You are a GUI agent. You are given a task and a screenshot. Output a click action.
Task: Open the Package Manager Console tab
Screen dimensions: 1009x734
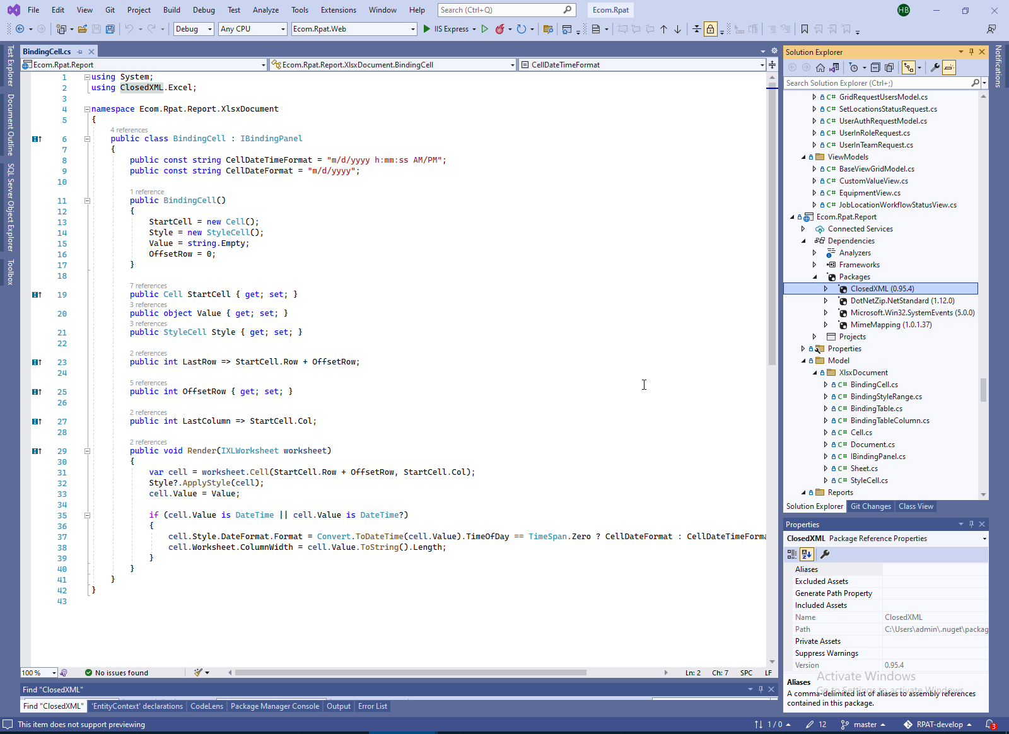(x=274, y=706)
